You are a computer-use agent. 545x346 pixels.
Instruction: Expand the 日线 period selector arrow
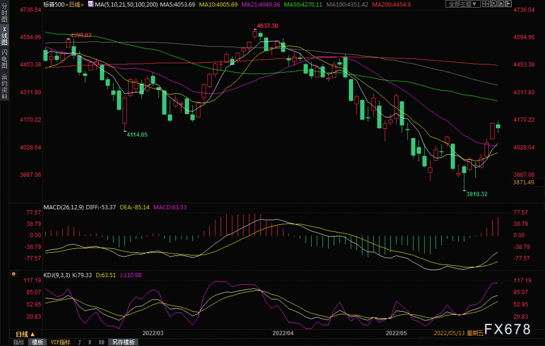click(32, 334)
